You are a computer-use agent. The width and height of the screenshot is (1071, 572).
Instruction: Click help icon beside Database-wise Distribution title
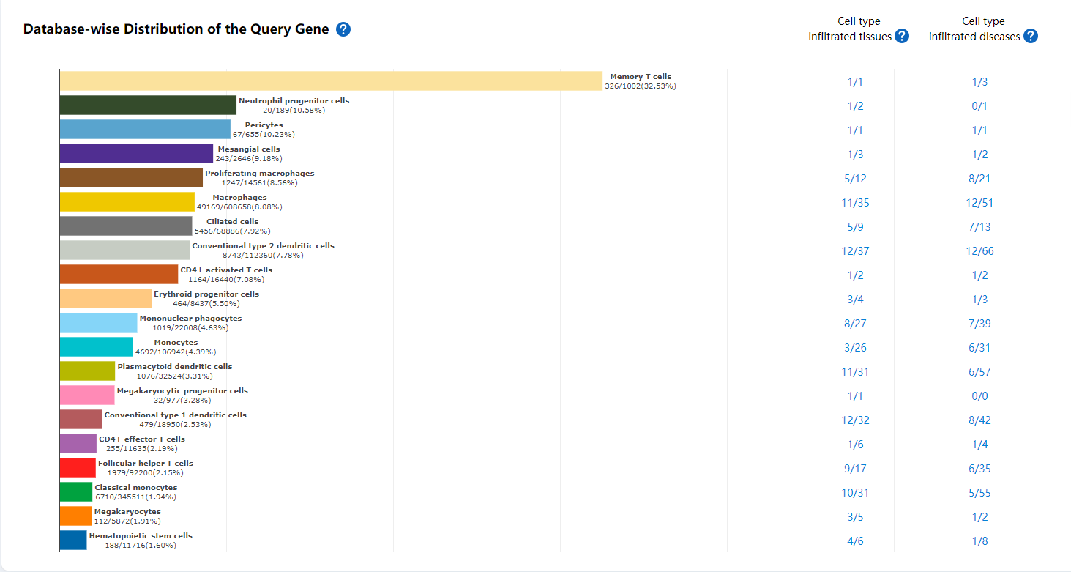[343, 29]
